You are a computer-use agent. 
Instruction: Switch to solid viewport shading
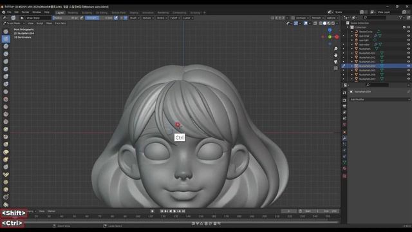[324, 23]
